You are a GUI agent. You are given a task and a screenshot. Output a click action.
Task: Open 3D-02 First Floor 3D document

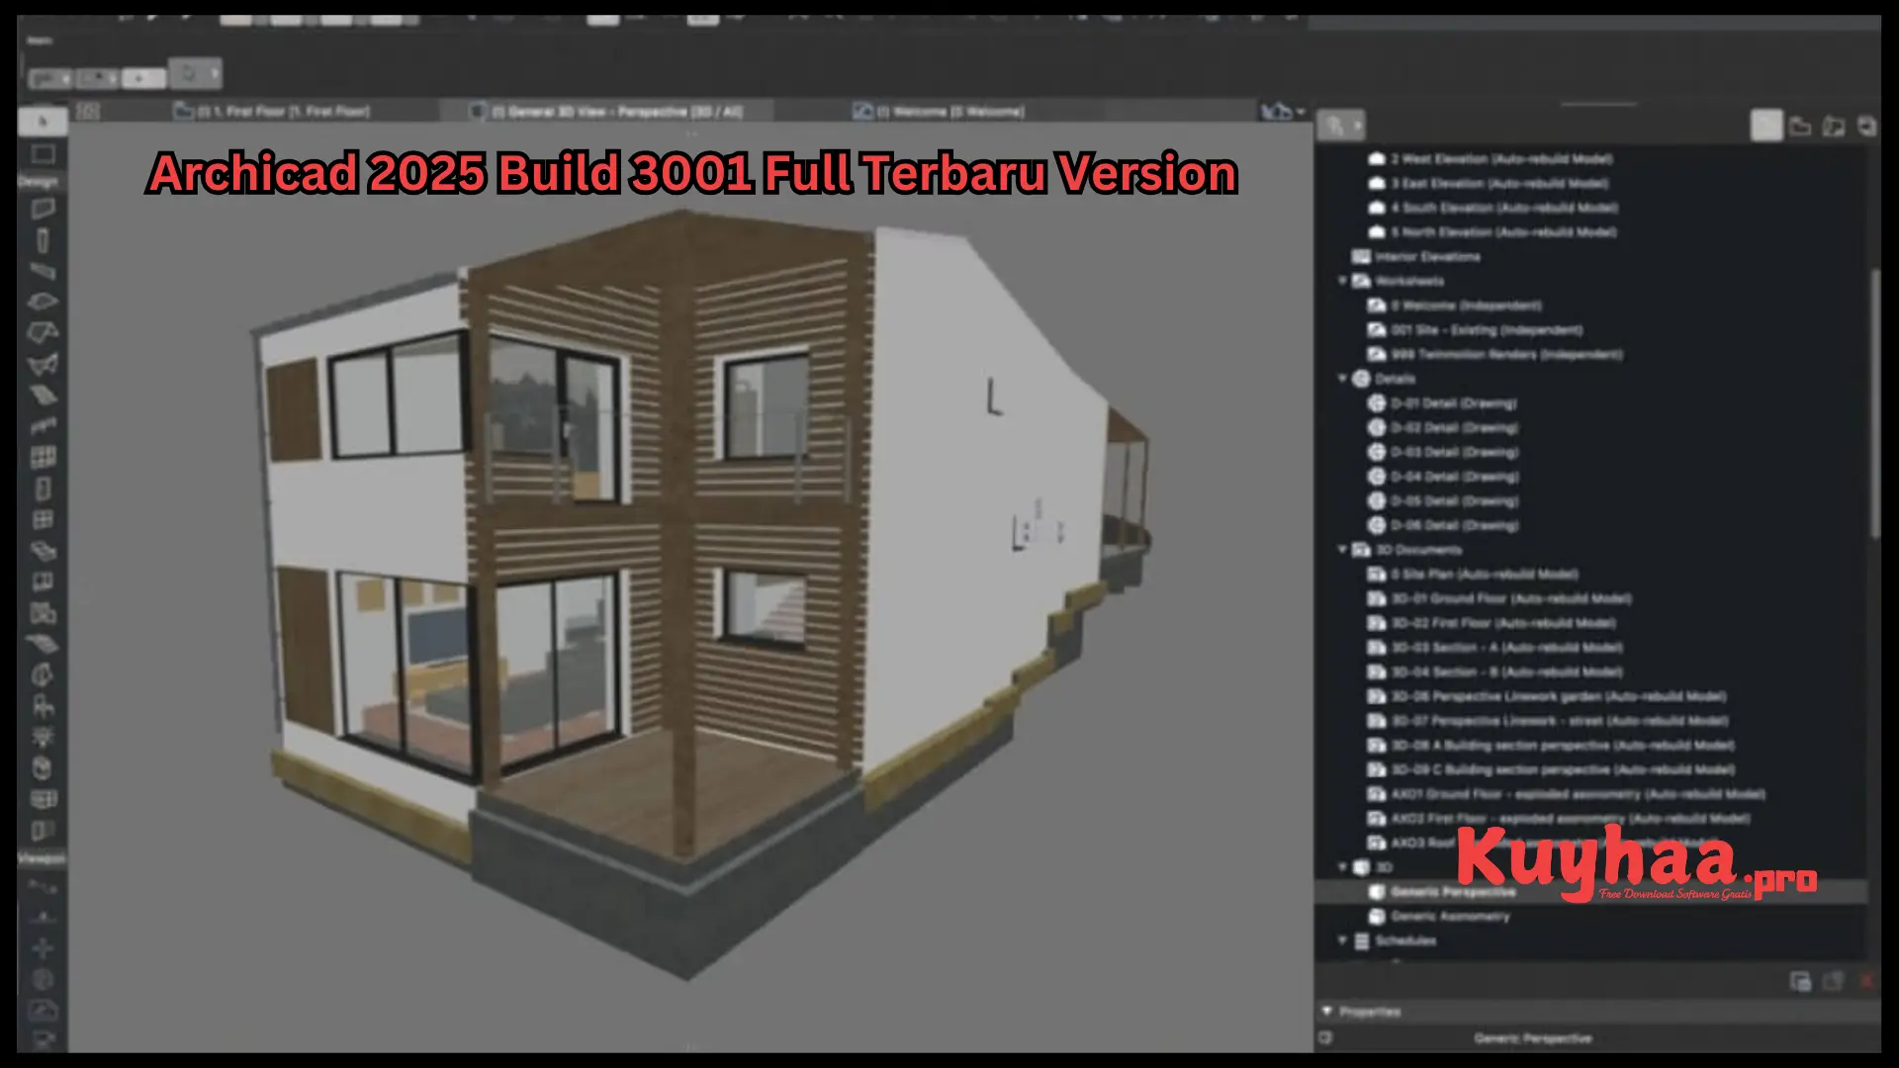1492,624
